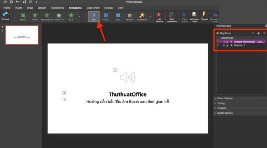Move the animation up with the up arrow

point(253,33)
